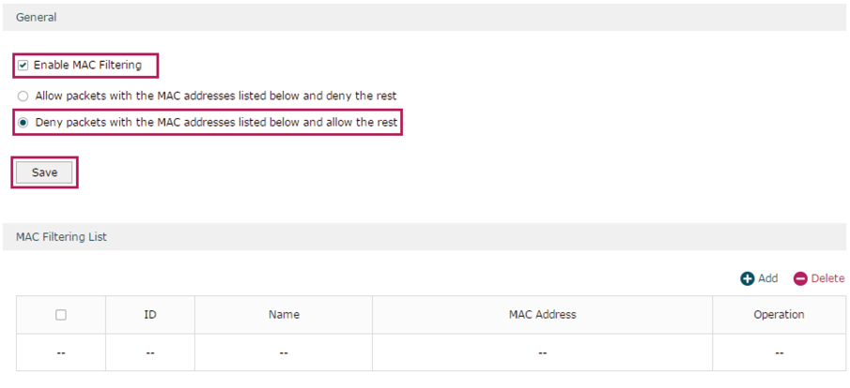Click the empty MAC Address cell in first row
The width and height of the screenshot is (850, 388).
click(543, 352)
